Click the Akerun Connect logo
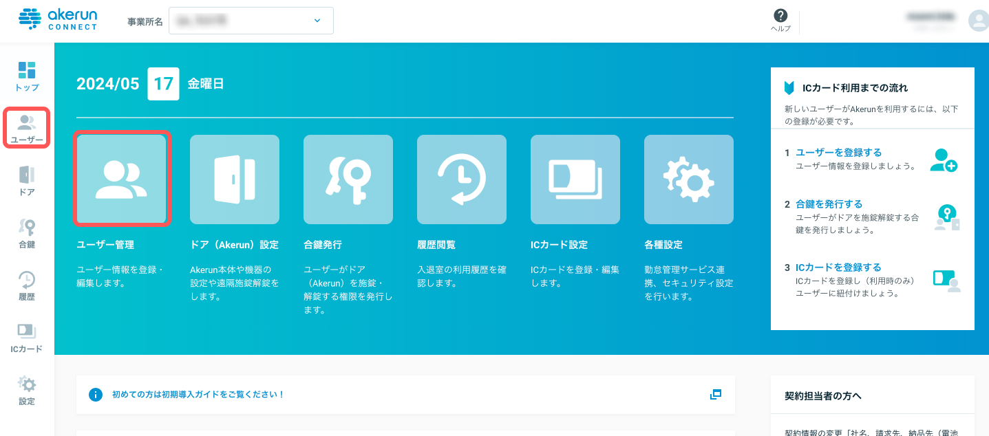The width and height of the screenshot is (989, 436). (x=59, y=19)
